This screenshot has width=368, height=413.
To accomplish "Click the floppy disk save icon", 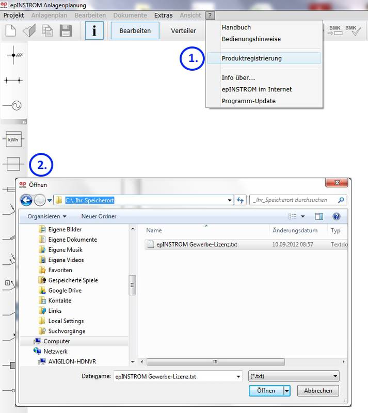I will coord(66,30).
